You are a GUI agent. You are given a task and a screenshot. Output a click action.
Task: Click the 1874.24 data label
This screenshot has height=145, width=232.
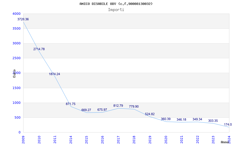(x=55, y=74)
